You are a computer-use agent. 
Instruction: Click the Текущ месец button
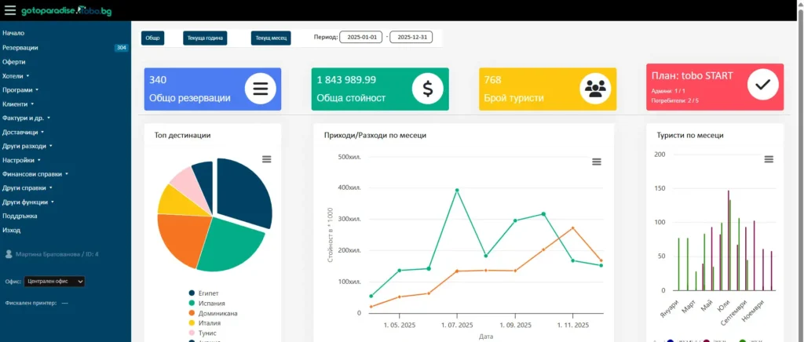point(271,38)
